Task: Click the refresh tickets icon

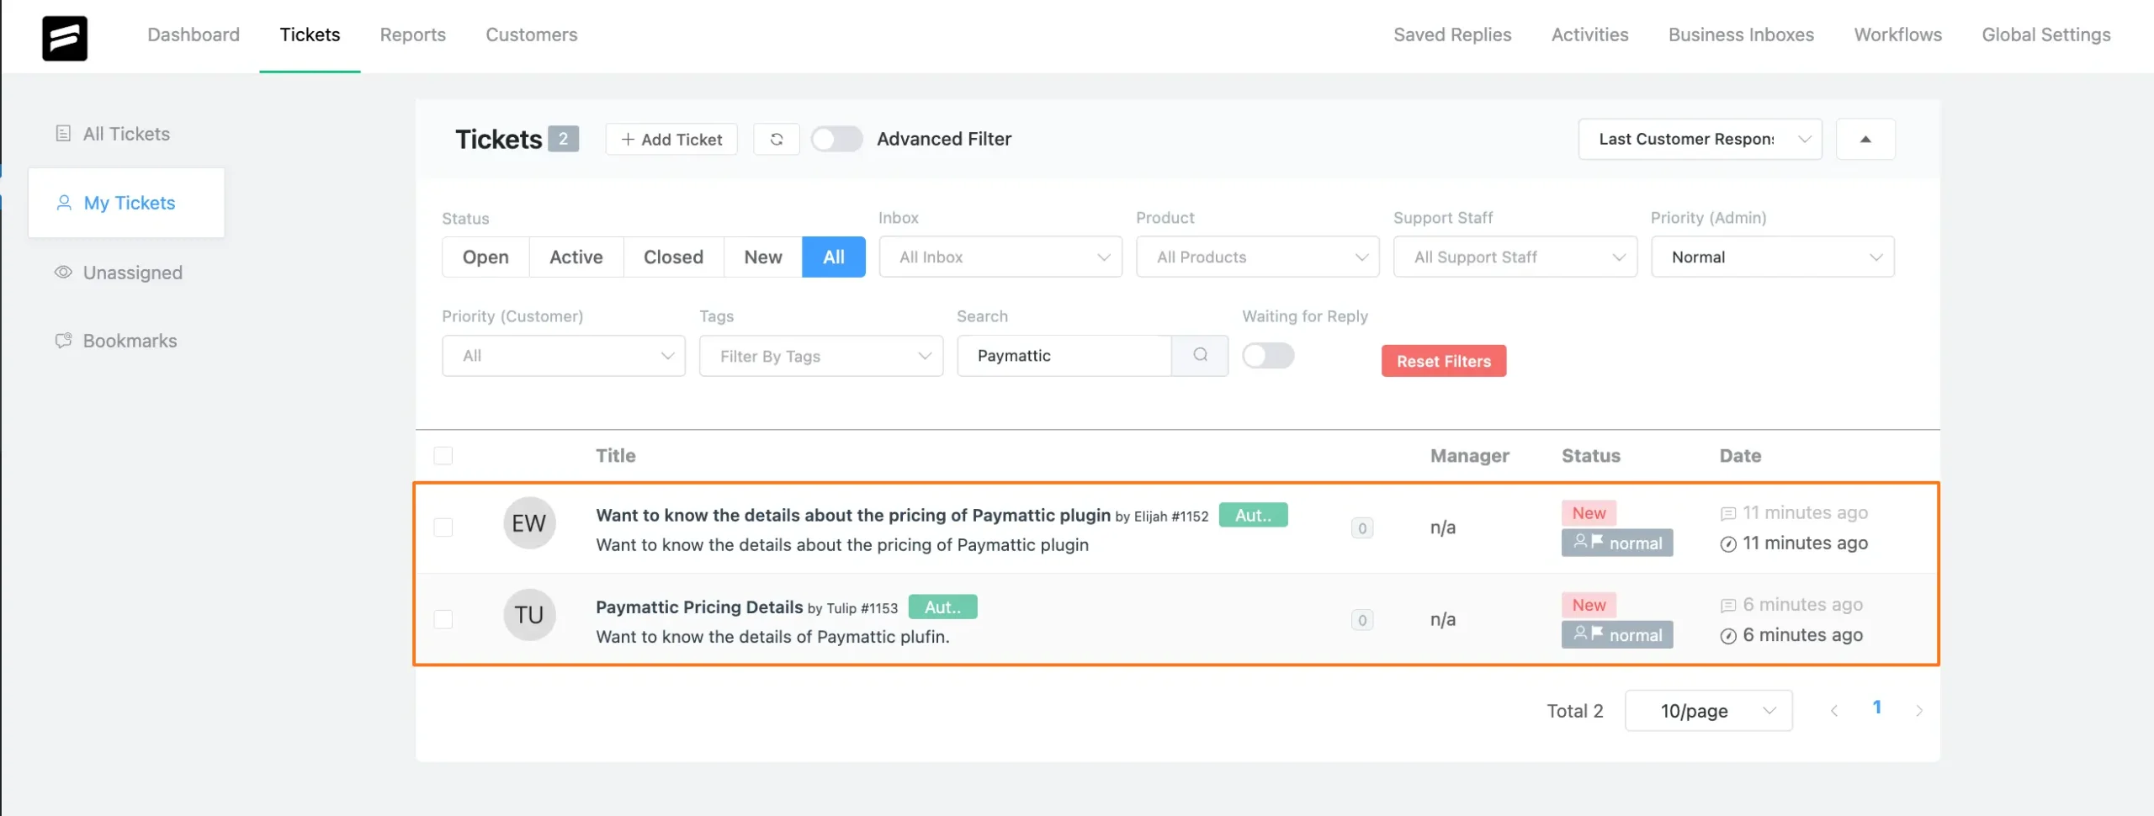Action: coord(777,139)
